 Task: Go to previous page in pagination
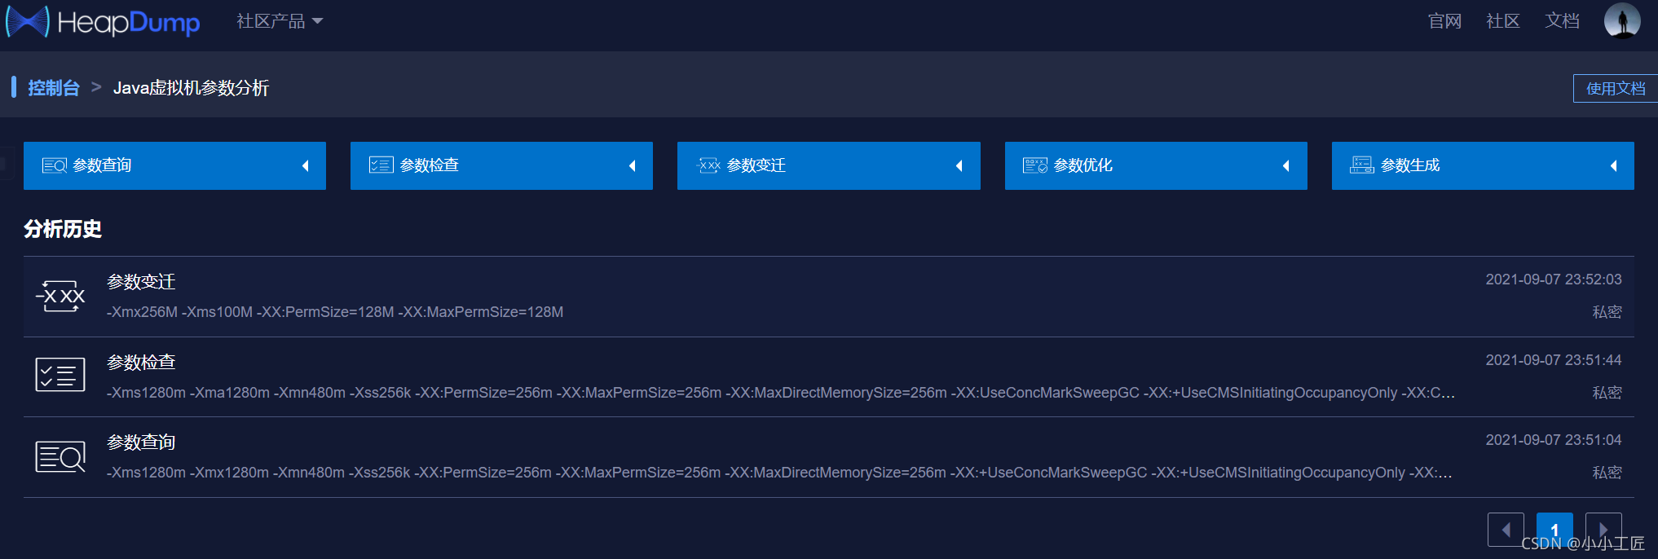pos(1506,530)
